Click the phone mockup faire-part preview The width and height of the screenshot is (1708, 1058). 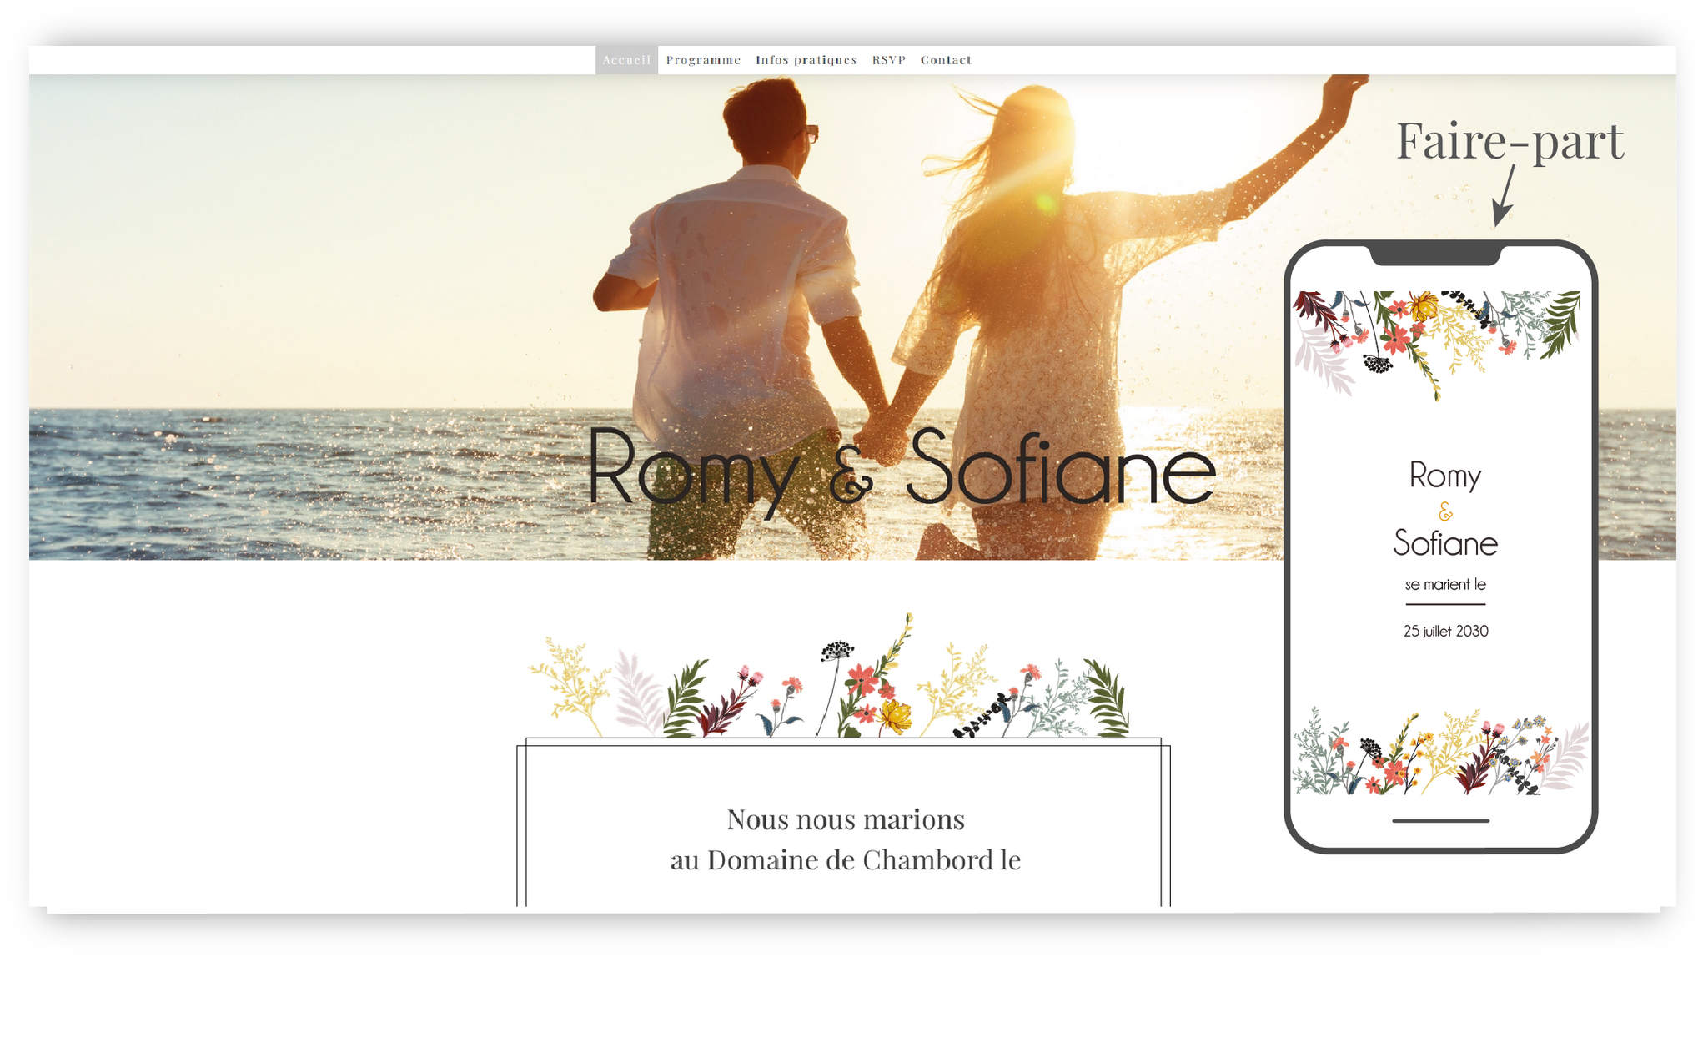pos(1440,547)
